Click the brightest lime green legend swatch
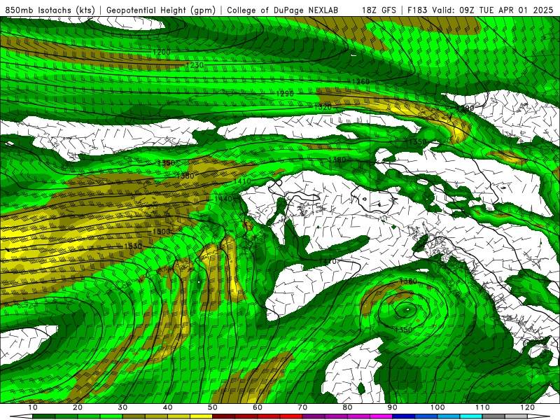The image size is (560, 420). pyautogui.click(x=111, y=416)
